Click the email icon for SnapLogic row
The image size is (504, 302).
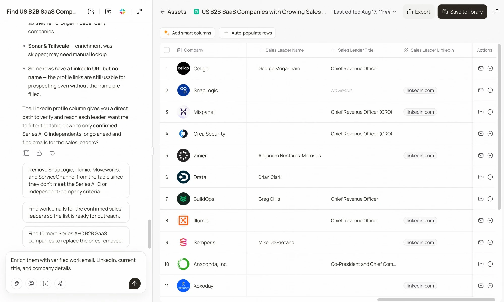[481, 90]
